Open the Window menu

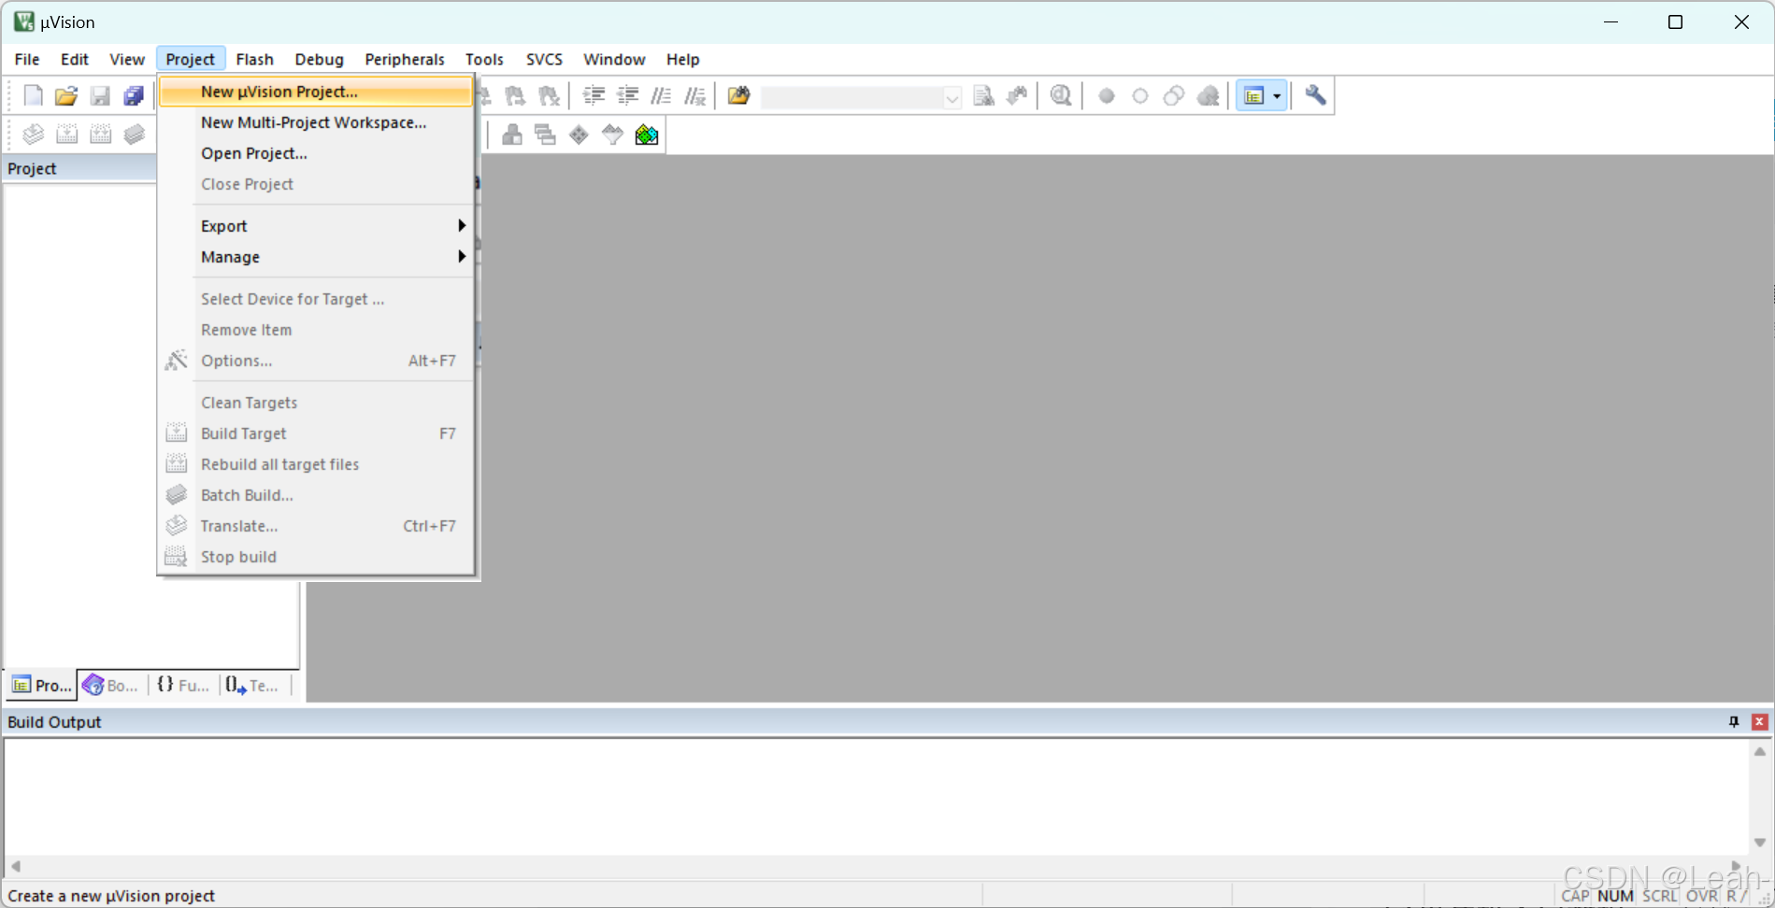(614, 59)
